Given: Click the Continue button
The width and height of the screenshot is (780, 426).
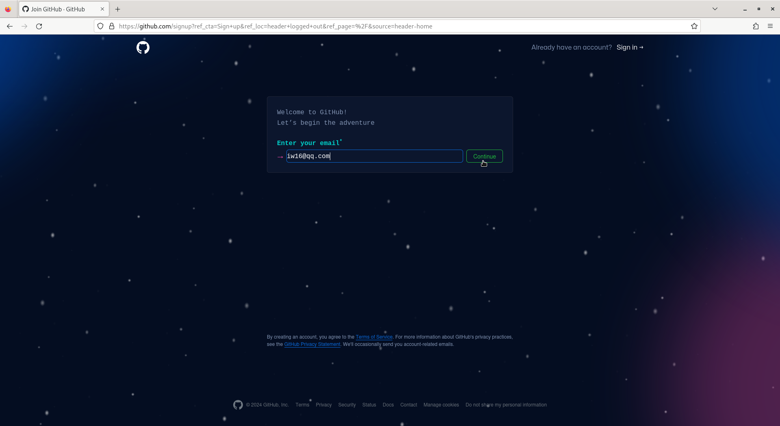Looking at the screenshot, I should (484, 156).
